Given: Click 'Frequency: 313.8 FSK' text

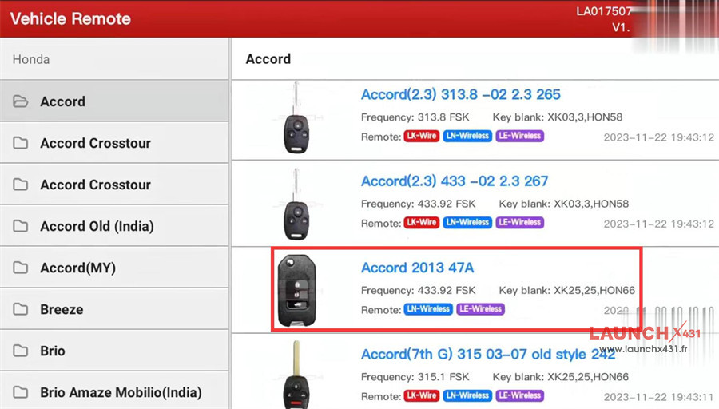Looking at the screenshot, I should click(x=415, y=117).
